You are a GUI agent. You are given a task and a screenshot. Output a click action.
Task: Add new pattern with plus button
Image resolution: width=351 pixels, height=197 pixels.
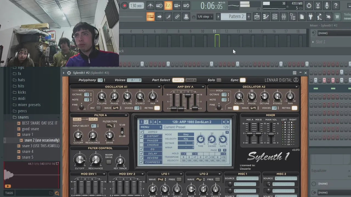pos(248,17)
